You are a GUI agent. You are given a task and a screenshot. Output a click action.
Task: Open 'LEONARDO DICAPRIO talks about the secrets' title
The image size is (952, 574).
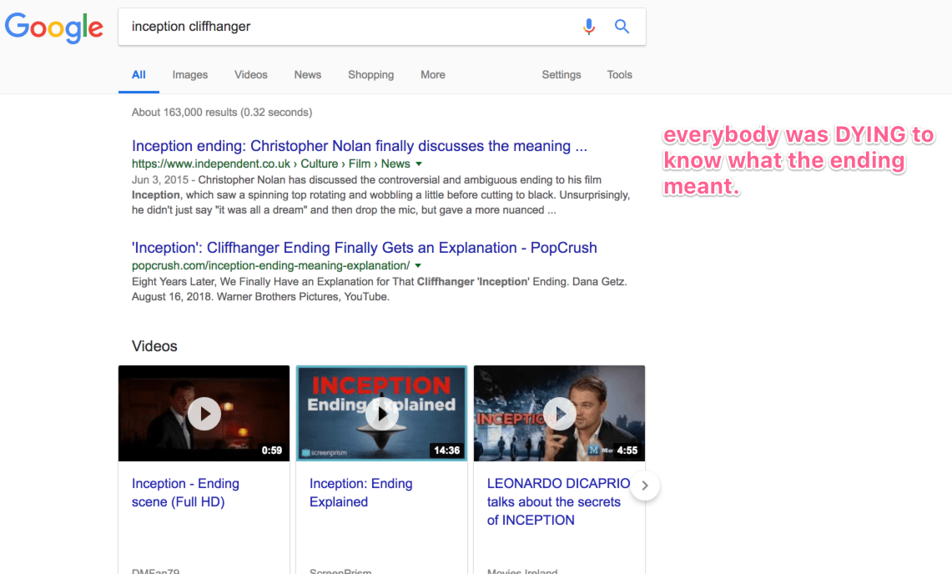[558, 501]
